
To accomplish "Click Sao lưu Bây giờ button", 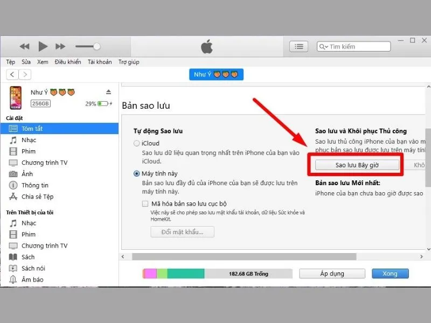I will 357,165.
